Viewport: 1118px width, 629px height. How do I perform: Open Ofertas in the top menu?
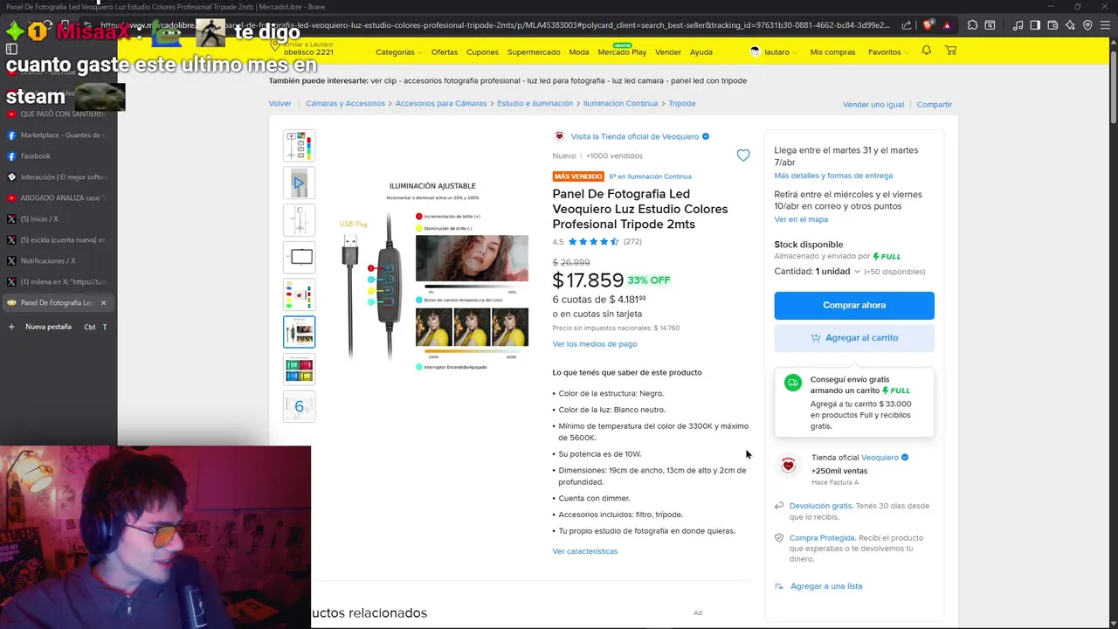pyautogui.click(x=445, y=52)
